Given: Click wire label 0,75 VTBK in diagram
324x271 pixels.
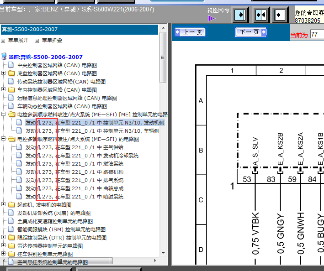Looking at the screenshot, I should (255, 234).
